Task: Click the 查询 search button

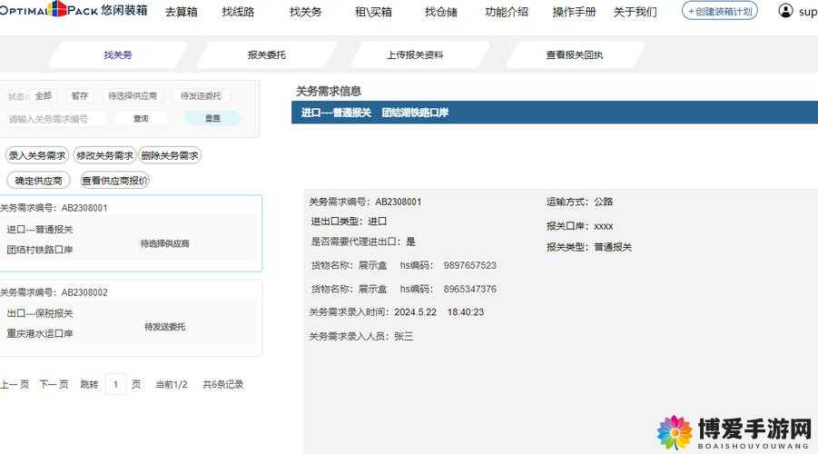Action: [x=141, y=118]
